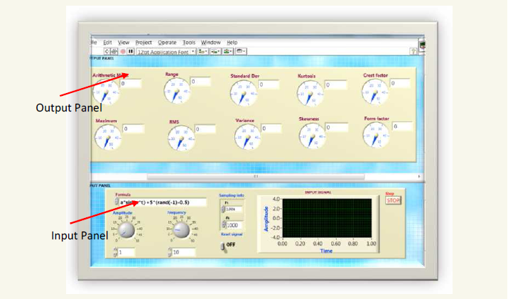Click the Kurtosis gauge dial
The image size is (508, 299).
(x=310, y=94)
